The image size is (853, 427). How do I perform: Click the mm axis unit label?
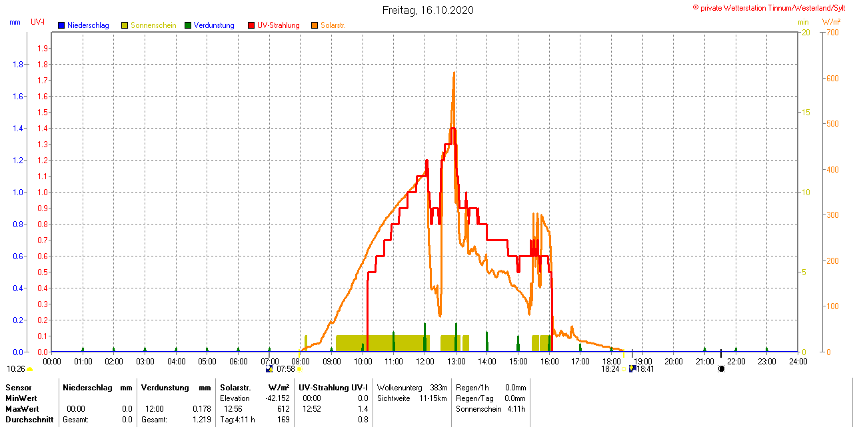coord(15,22)
